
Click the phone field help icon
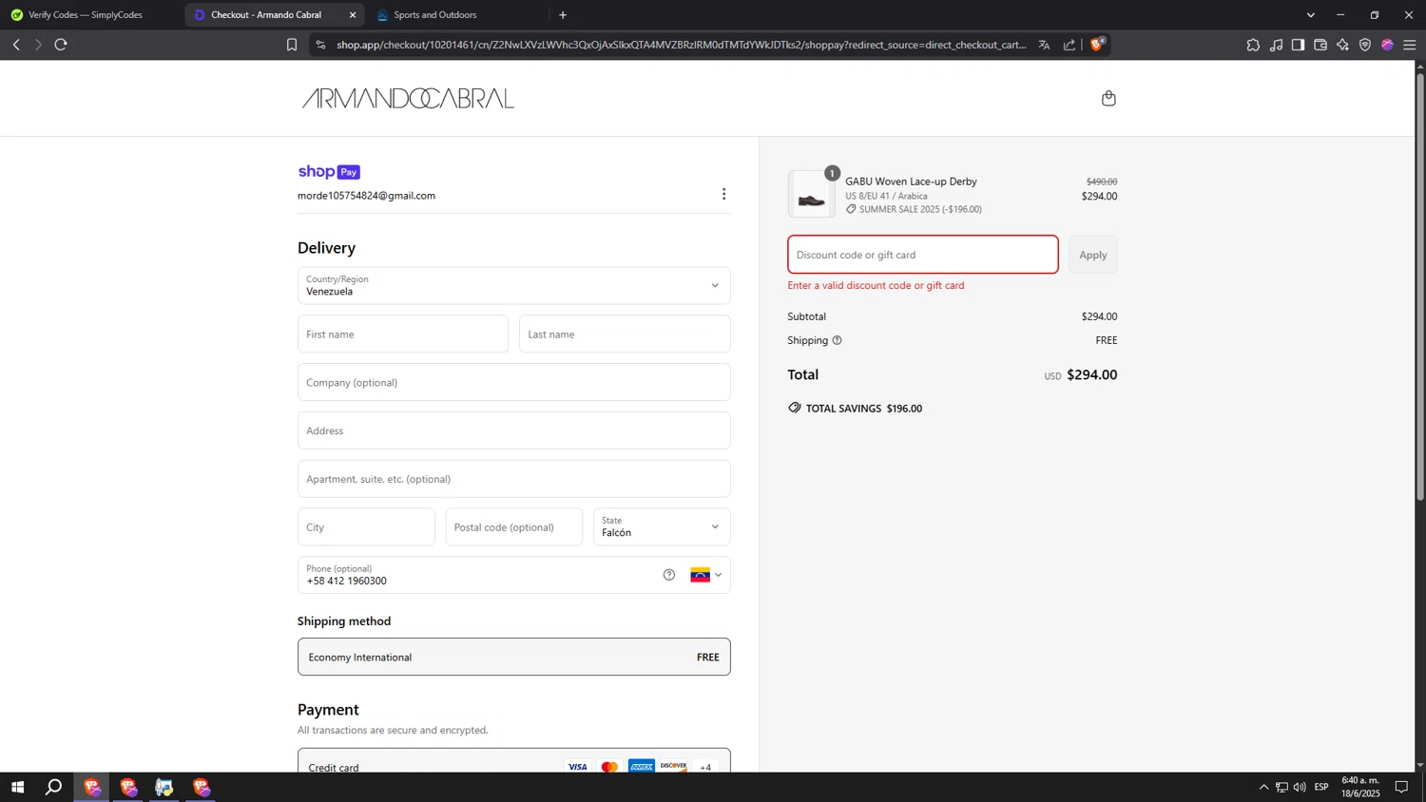click(669, 575)
